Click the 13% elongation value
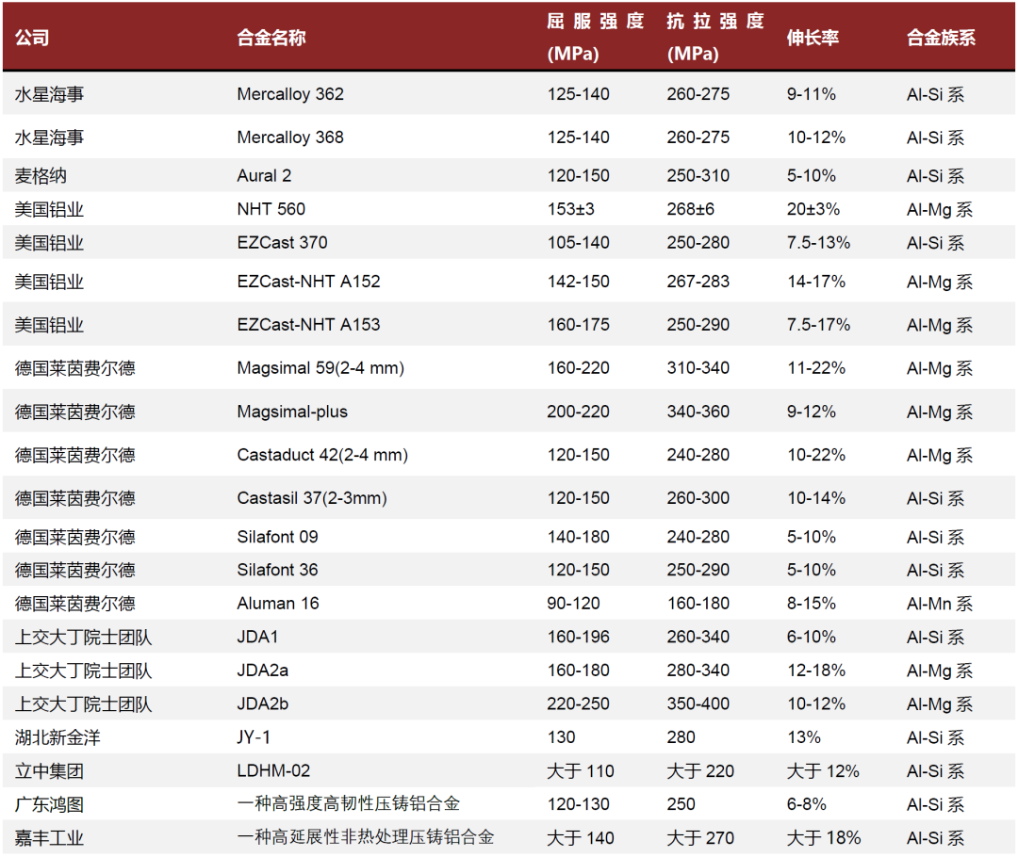 (x=804, y=737)
